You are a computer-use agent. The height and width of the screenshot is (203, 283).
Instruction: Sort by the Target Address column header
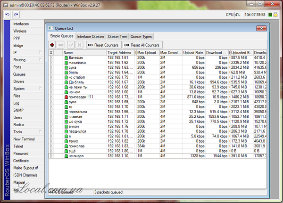[x=121, y=52]
